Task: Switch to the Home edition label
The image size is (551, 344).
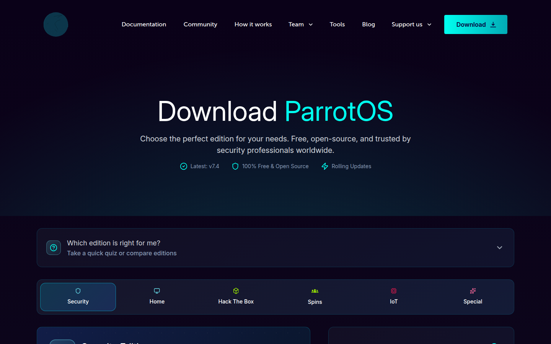Action: point(157,302)
